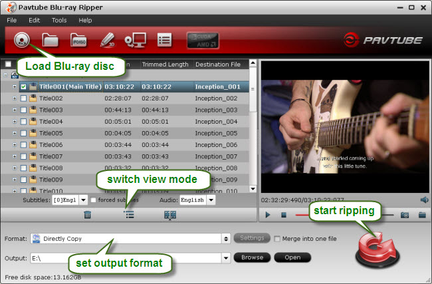Expand the Title002 tree node
432x284 pixels.
tap(15, 98)
